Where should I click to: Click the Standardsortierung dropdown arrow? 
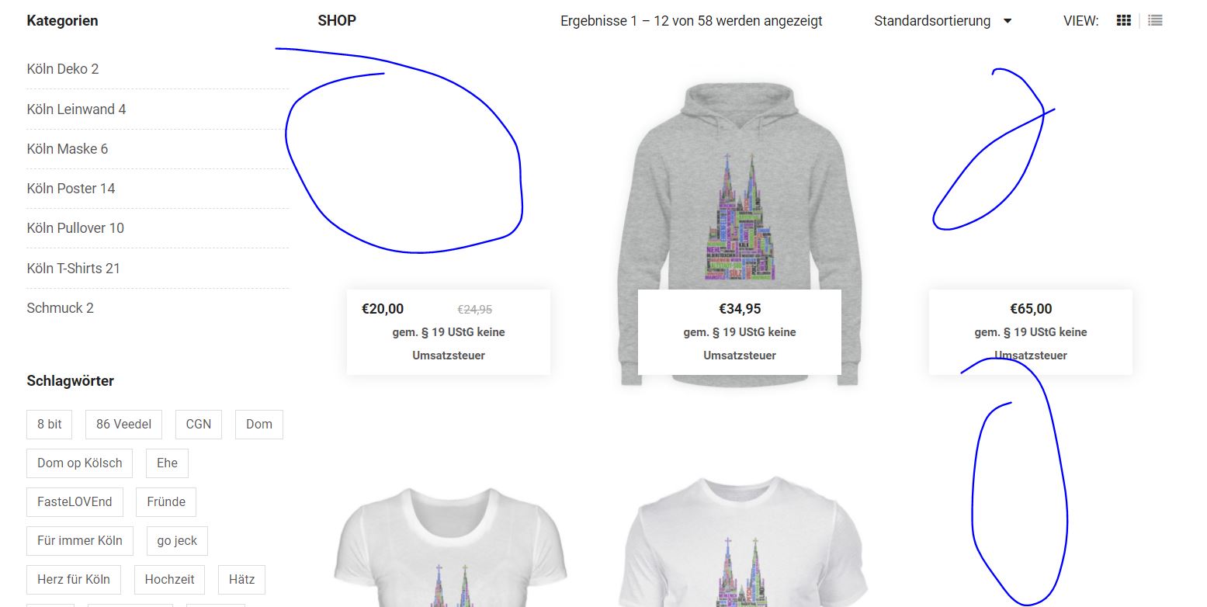[1008, 21]
